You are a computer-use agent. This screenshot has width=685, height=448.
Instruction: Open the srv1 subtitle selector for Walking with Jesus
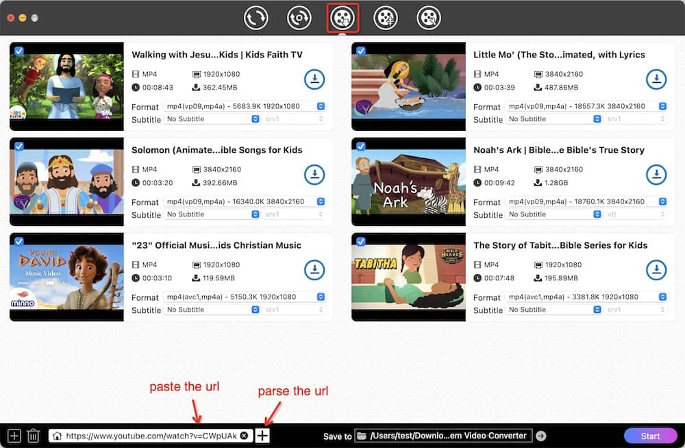tap(294, 119)
